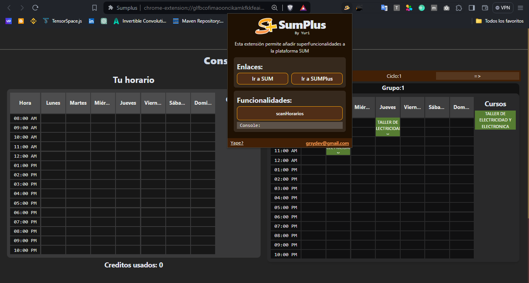This screenshot has height=283, width=529.
Task: Click the grsydev@gmail.com email link
Action: click(x=327, y=143)
